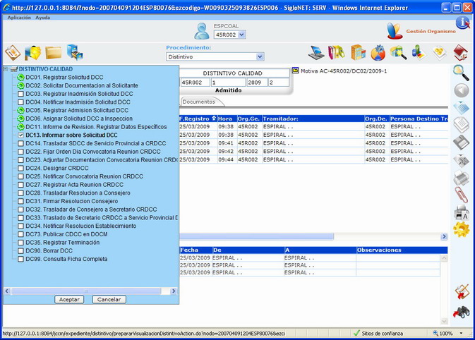
Task: Click the magnifying glass search icon in the right sidebar
Action: click(461, 73)
